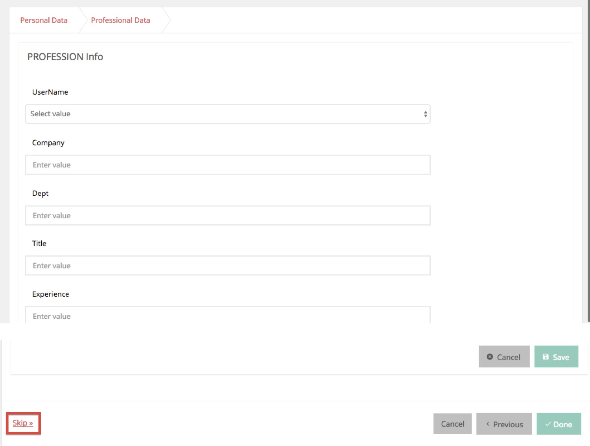The height and width of the screenshot is (446, 590).
Task: Select the Professional Data tab
Action: tap(120, 20)
